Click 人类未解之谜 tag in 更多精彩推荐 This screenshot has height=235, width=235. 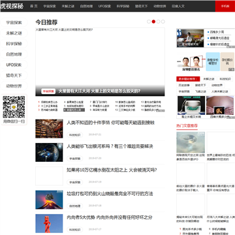[220, 91]
